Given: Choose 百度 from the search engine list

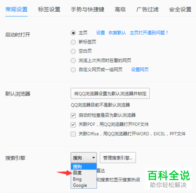Looking at the screenshot, I should click(83, 173).
